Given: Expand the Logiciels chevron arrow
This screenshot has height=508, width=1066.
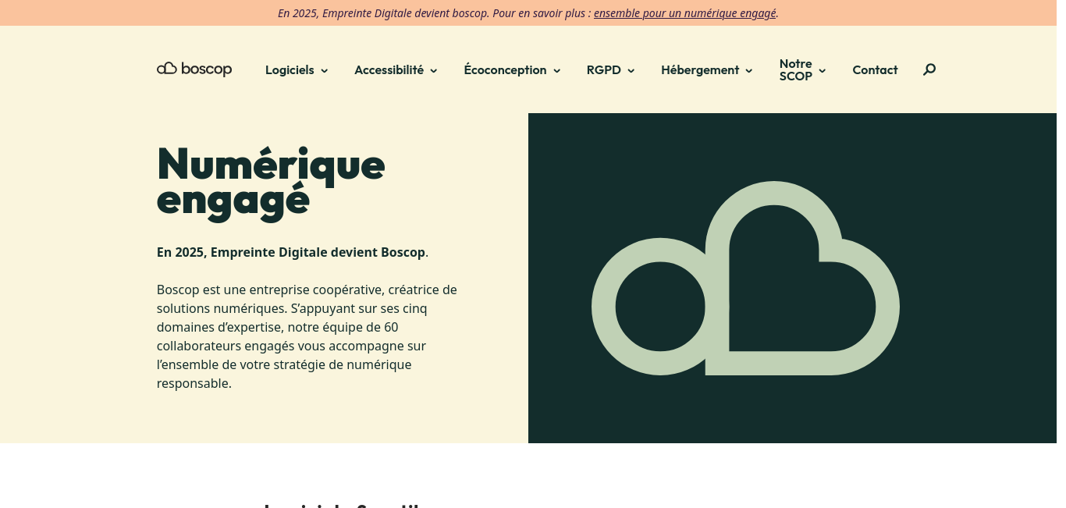Looking at the screenshot, I should [x=325, y=71].
